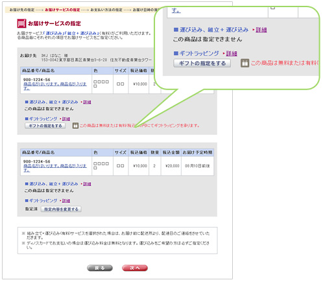This screenshot has width=323, height=282.
Task: Click the enlarged gift icon in the callout
Action: (x=245, y=63)
